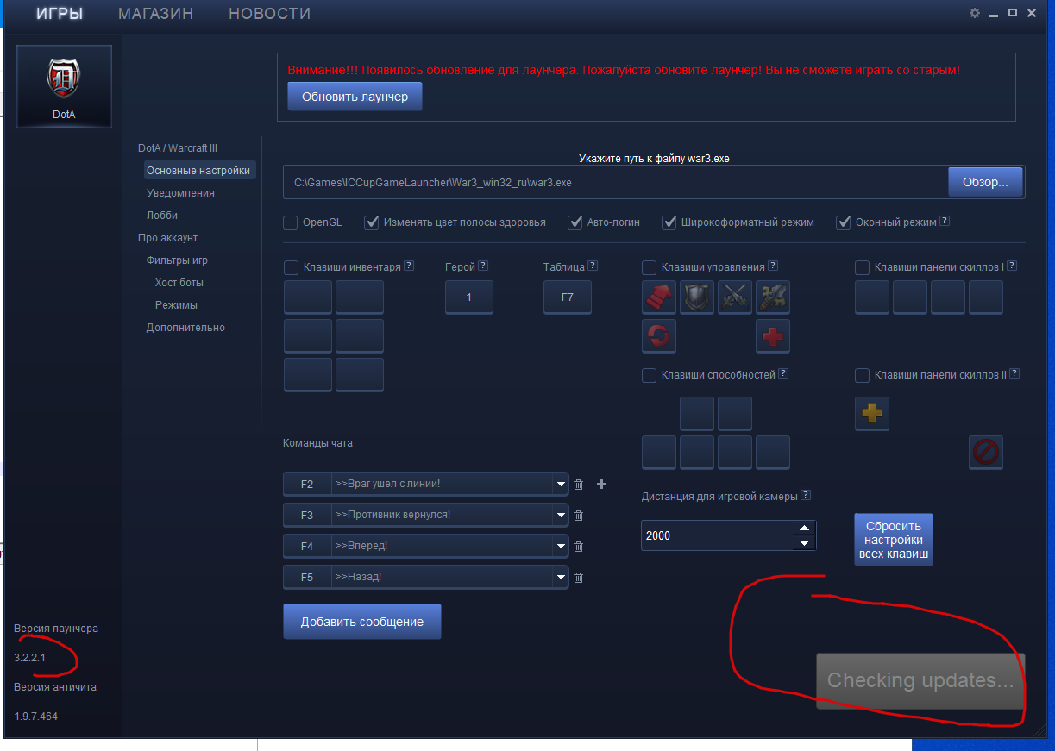Viewport: 1055px width, 751px height.
Task: Expand dropdown for Назад message
Action: (x=561, y=578)
